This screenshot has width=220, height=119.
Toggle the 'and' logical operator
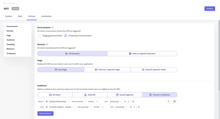(42, 107)
